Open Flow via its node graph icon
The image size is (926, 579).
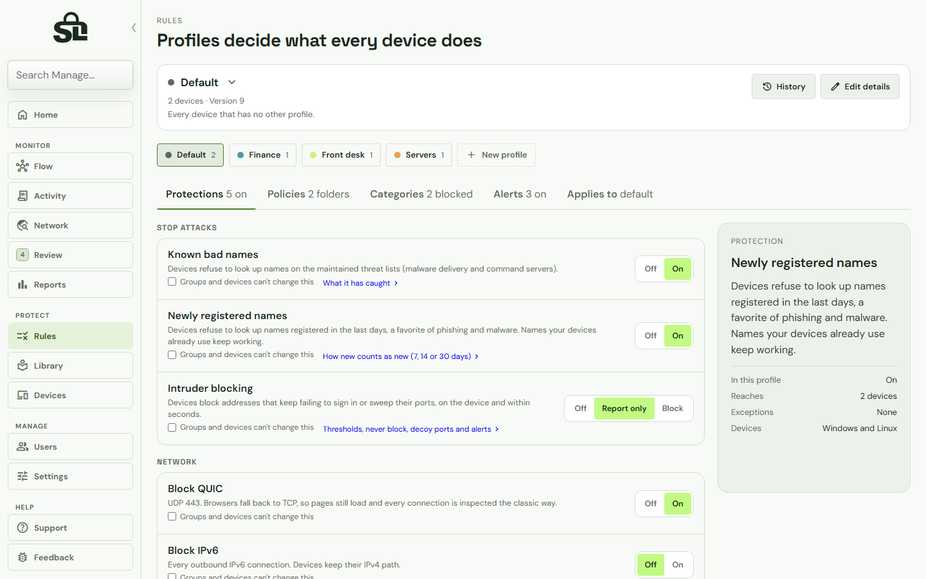(23, 166)
